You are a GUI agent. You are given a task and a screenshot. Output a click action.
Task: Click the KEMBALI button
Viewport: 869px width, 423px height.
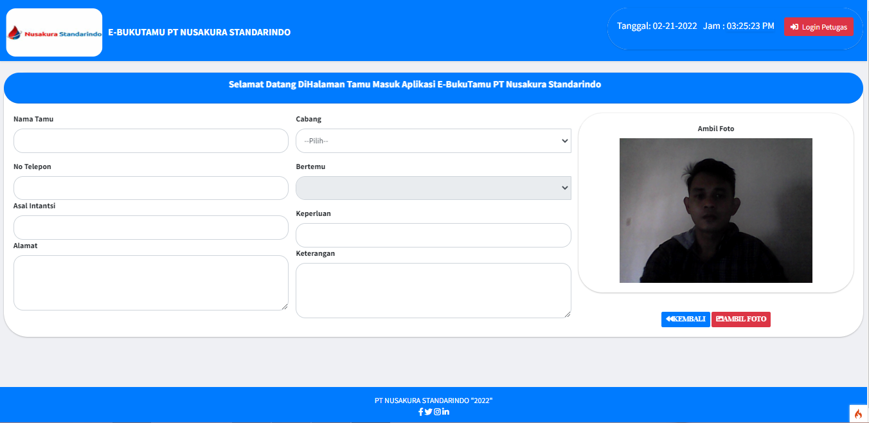pyautogui.click(x=686, y=319)
